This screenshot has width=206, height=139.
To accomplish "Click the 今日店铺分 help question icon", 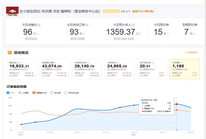I will 39,25.
